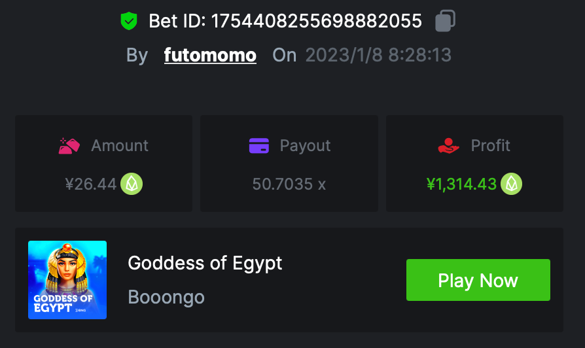The width and height of the screenshot is (585, 348).
Task: Open the futomomo user profile link
Action: (x=210, y=55)
